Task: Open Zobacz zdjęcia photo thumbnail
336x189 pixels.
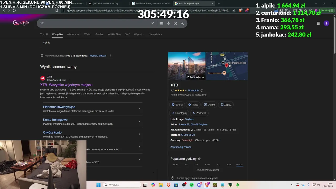Action: point(187,66)
